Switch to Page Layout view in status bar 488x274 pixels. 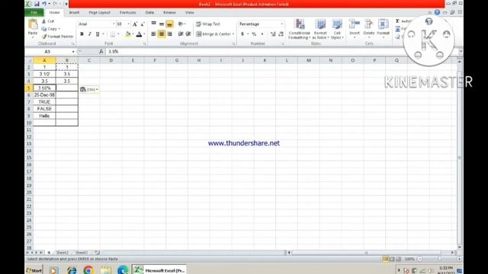(x=392, y=259)
